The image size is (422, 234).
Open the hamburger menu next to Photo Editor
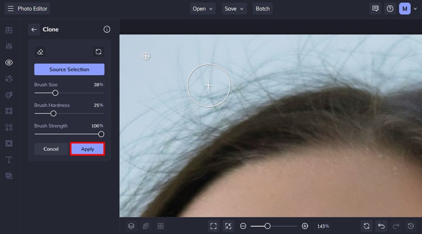[x=10, y=9]
